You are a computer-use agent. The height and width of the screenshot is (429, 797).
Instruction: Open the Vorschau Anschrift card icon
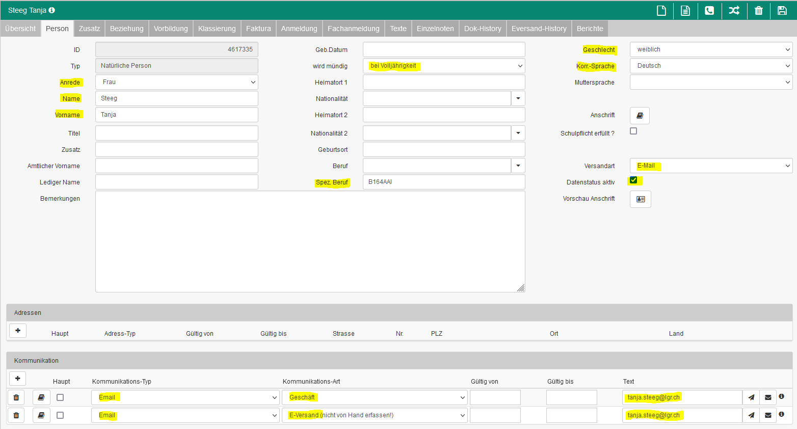pos(641,199)
